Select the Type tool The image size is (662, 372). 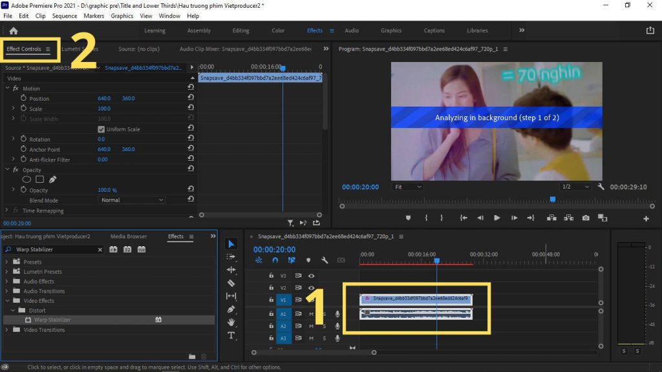pyautogui.click(x=231, y=335)
